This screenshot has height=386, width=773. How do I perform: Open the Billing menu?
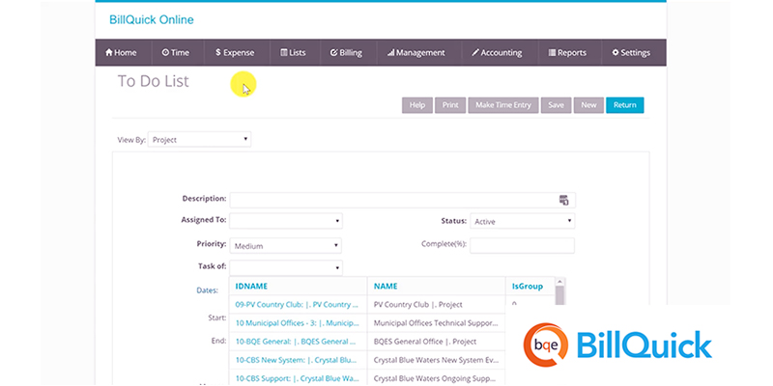(346, 53)
